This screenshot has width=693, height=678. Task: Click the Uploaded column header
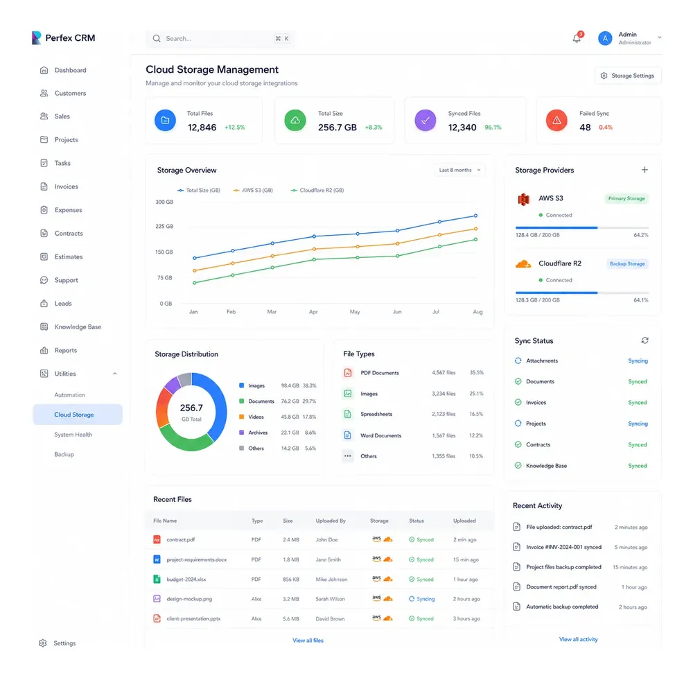pyautogui.click(x=464, y=521)
